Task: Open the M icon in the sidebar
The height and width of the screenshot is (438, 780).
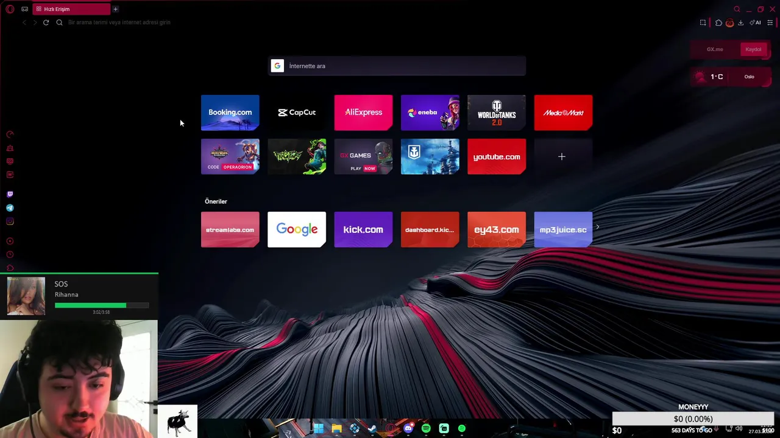Action: pos(10,175)
